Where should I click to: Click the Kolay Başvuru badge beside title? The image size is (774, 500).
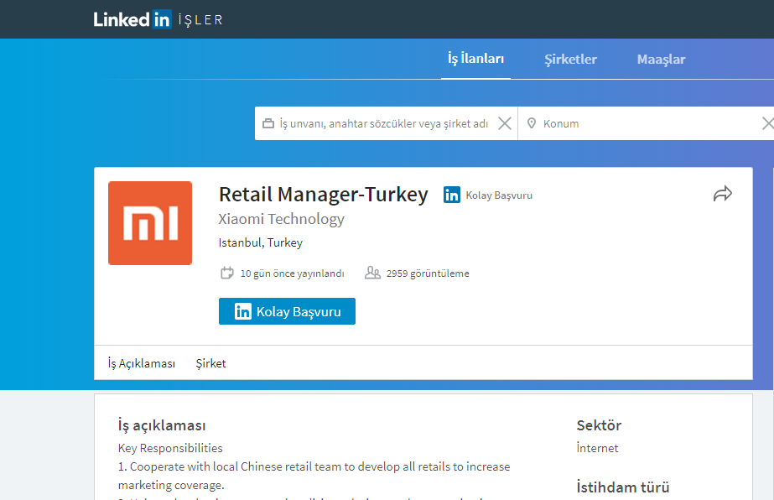click(488, 195)
